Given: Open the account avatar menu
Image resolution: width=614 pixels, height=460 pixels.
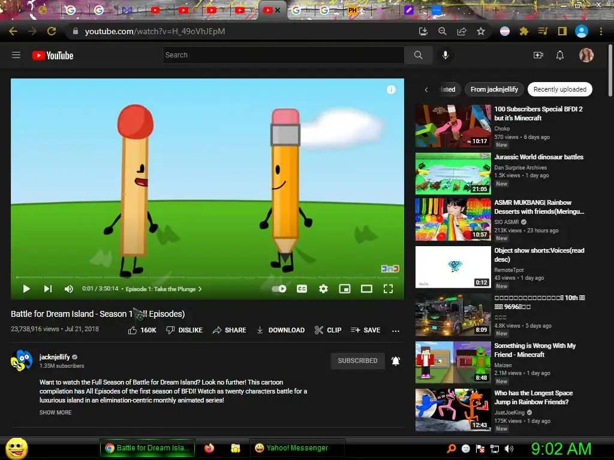Looking at the screenshot, I should click(586, 55).
